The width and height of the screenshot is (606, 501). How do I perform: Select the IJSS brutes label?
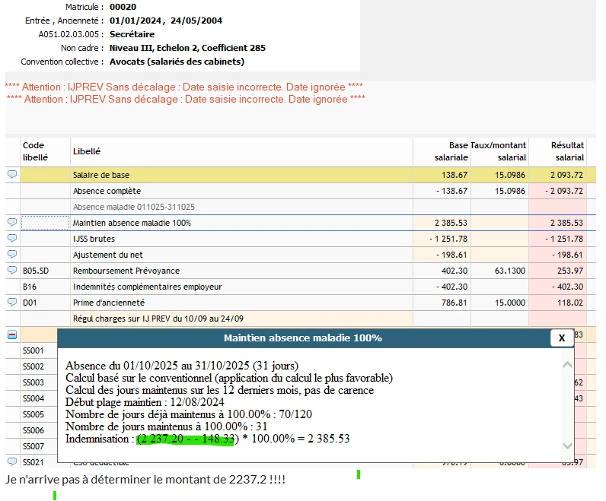(x=94, y=239)
